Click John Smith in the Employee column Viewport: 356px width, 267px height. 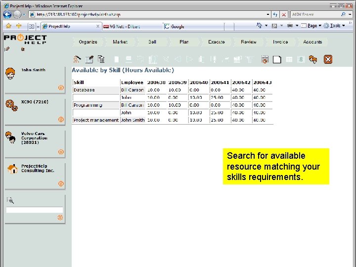point(133,120)
